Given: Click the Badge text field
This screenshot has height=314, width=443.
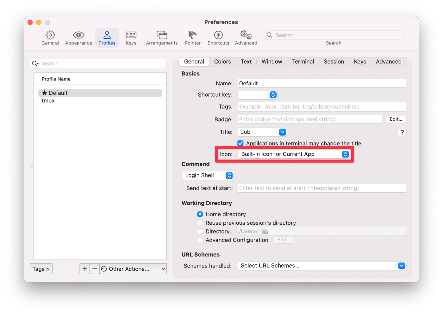Looking at the screenshot, I should coord(310,119).
